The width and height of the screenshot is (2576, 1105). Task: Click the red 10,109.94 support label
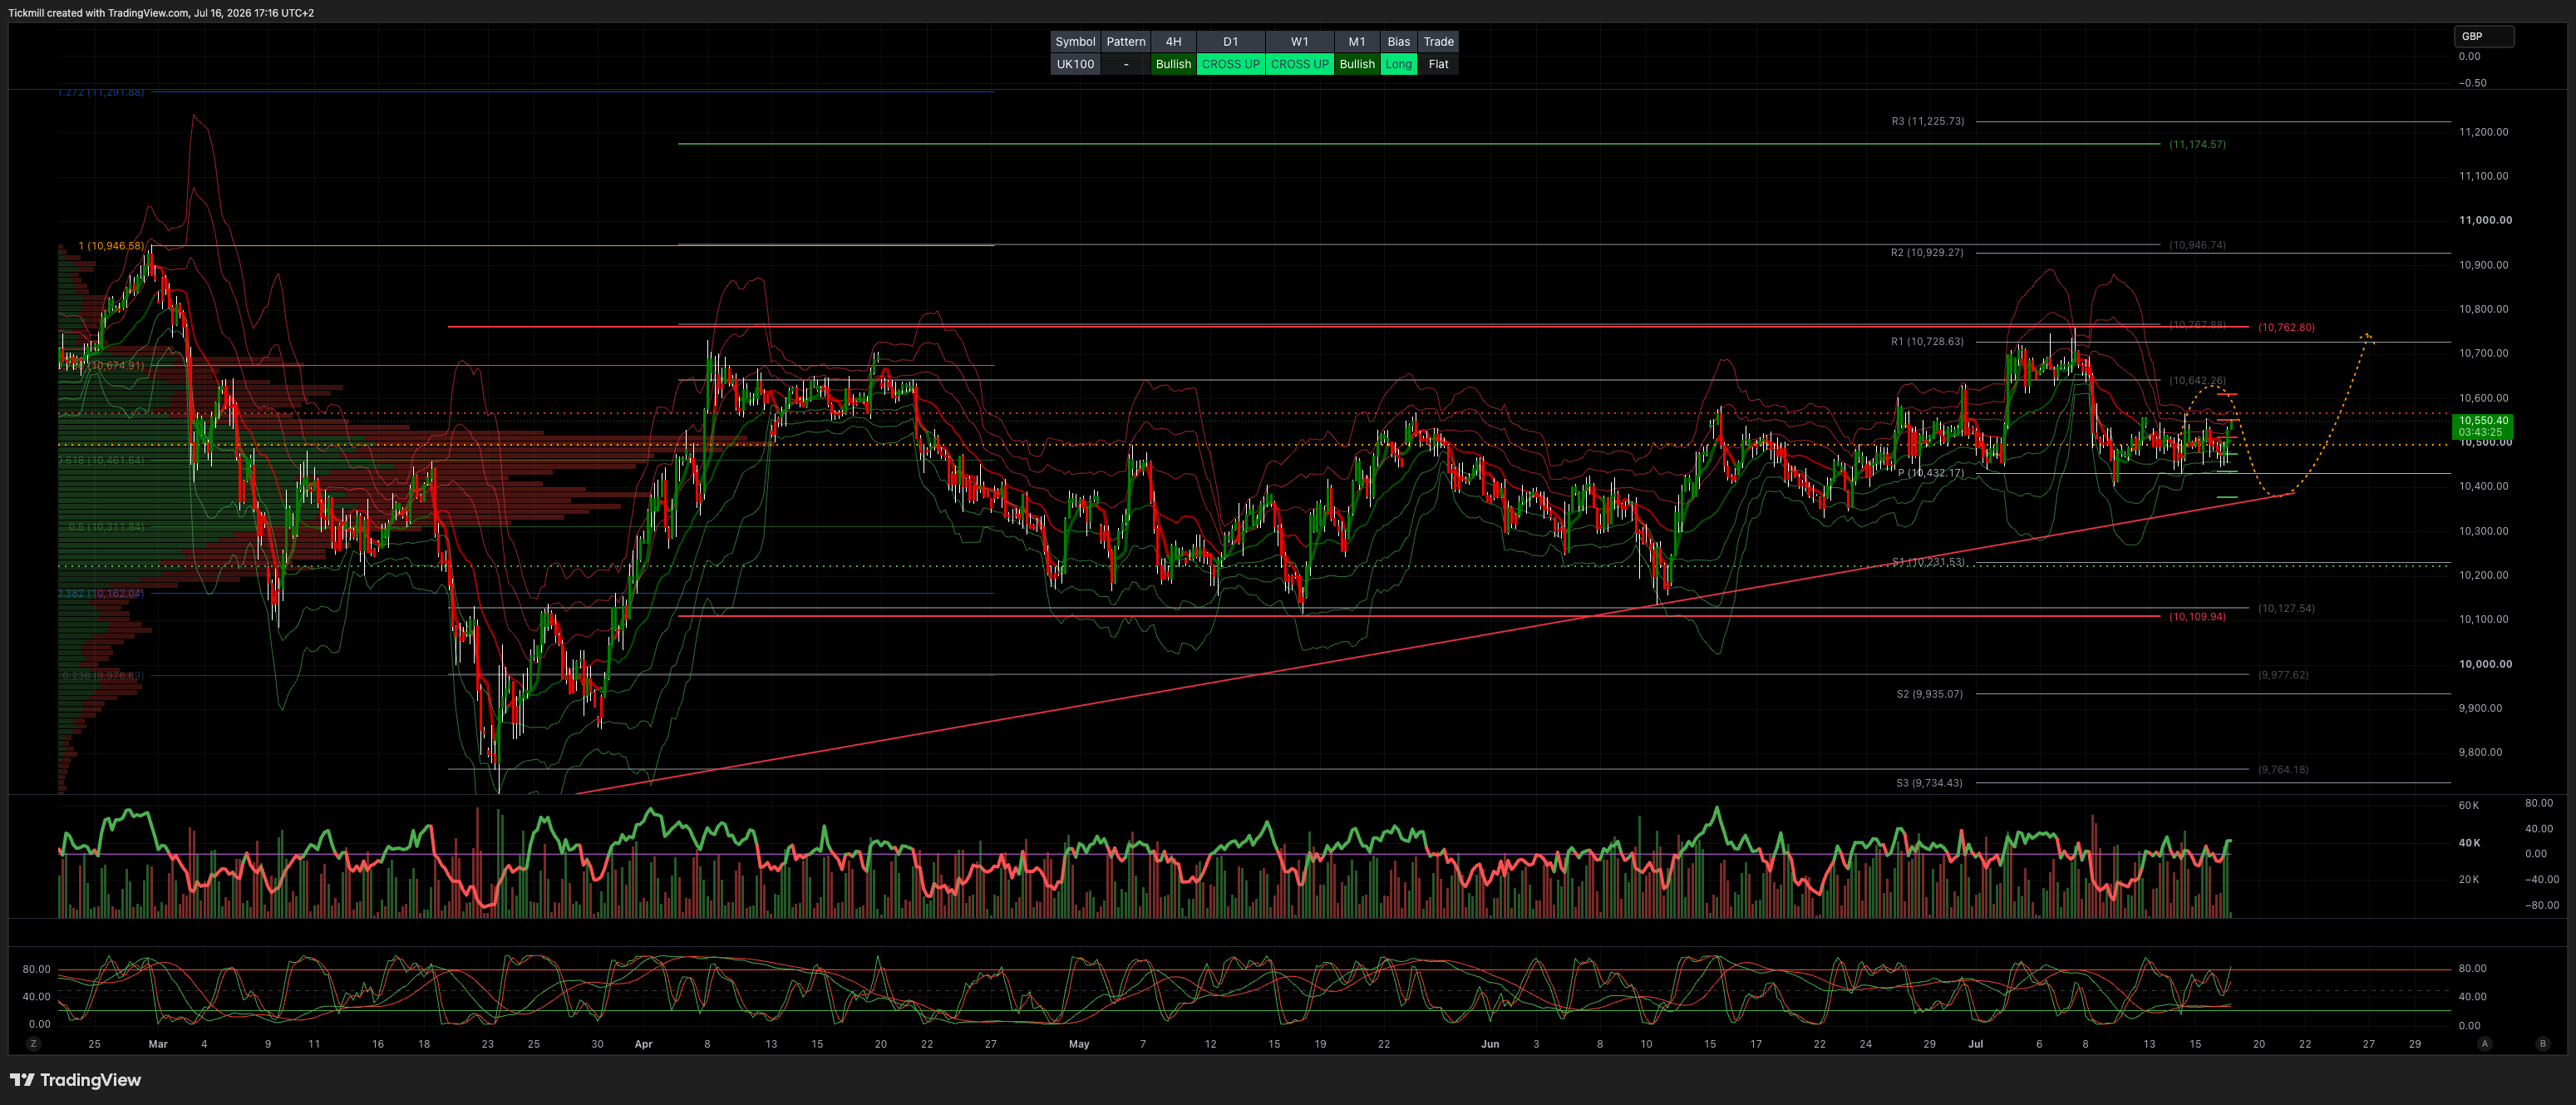[x=2197, y=616]
